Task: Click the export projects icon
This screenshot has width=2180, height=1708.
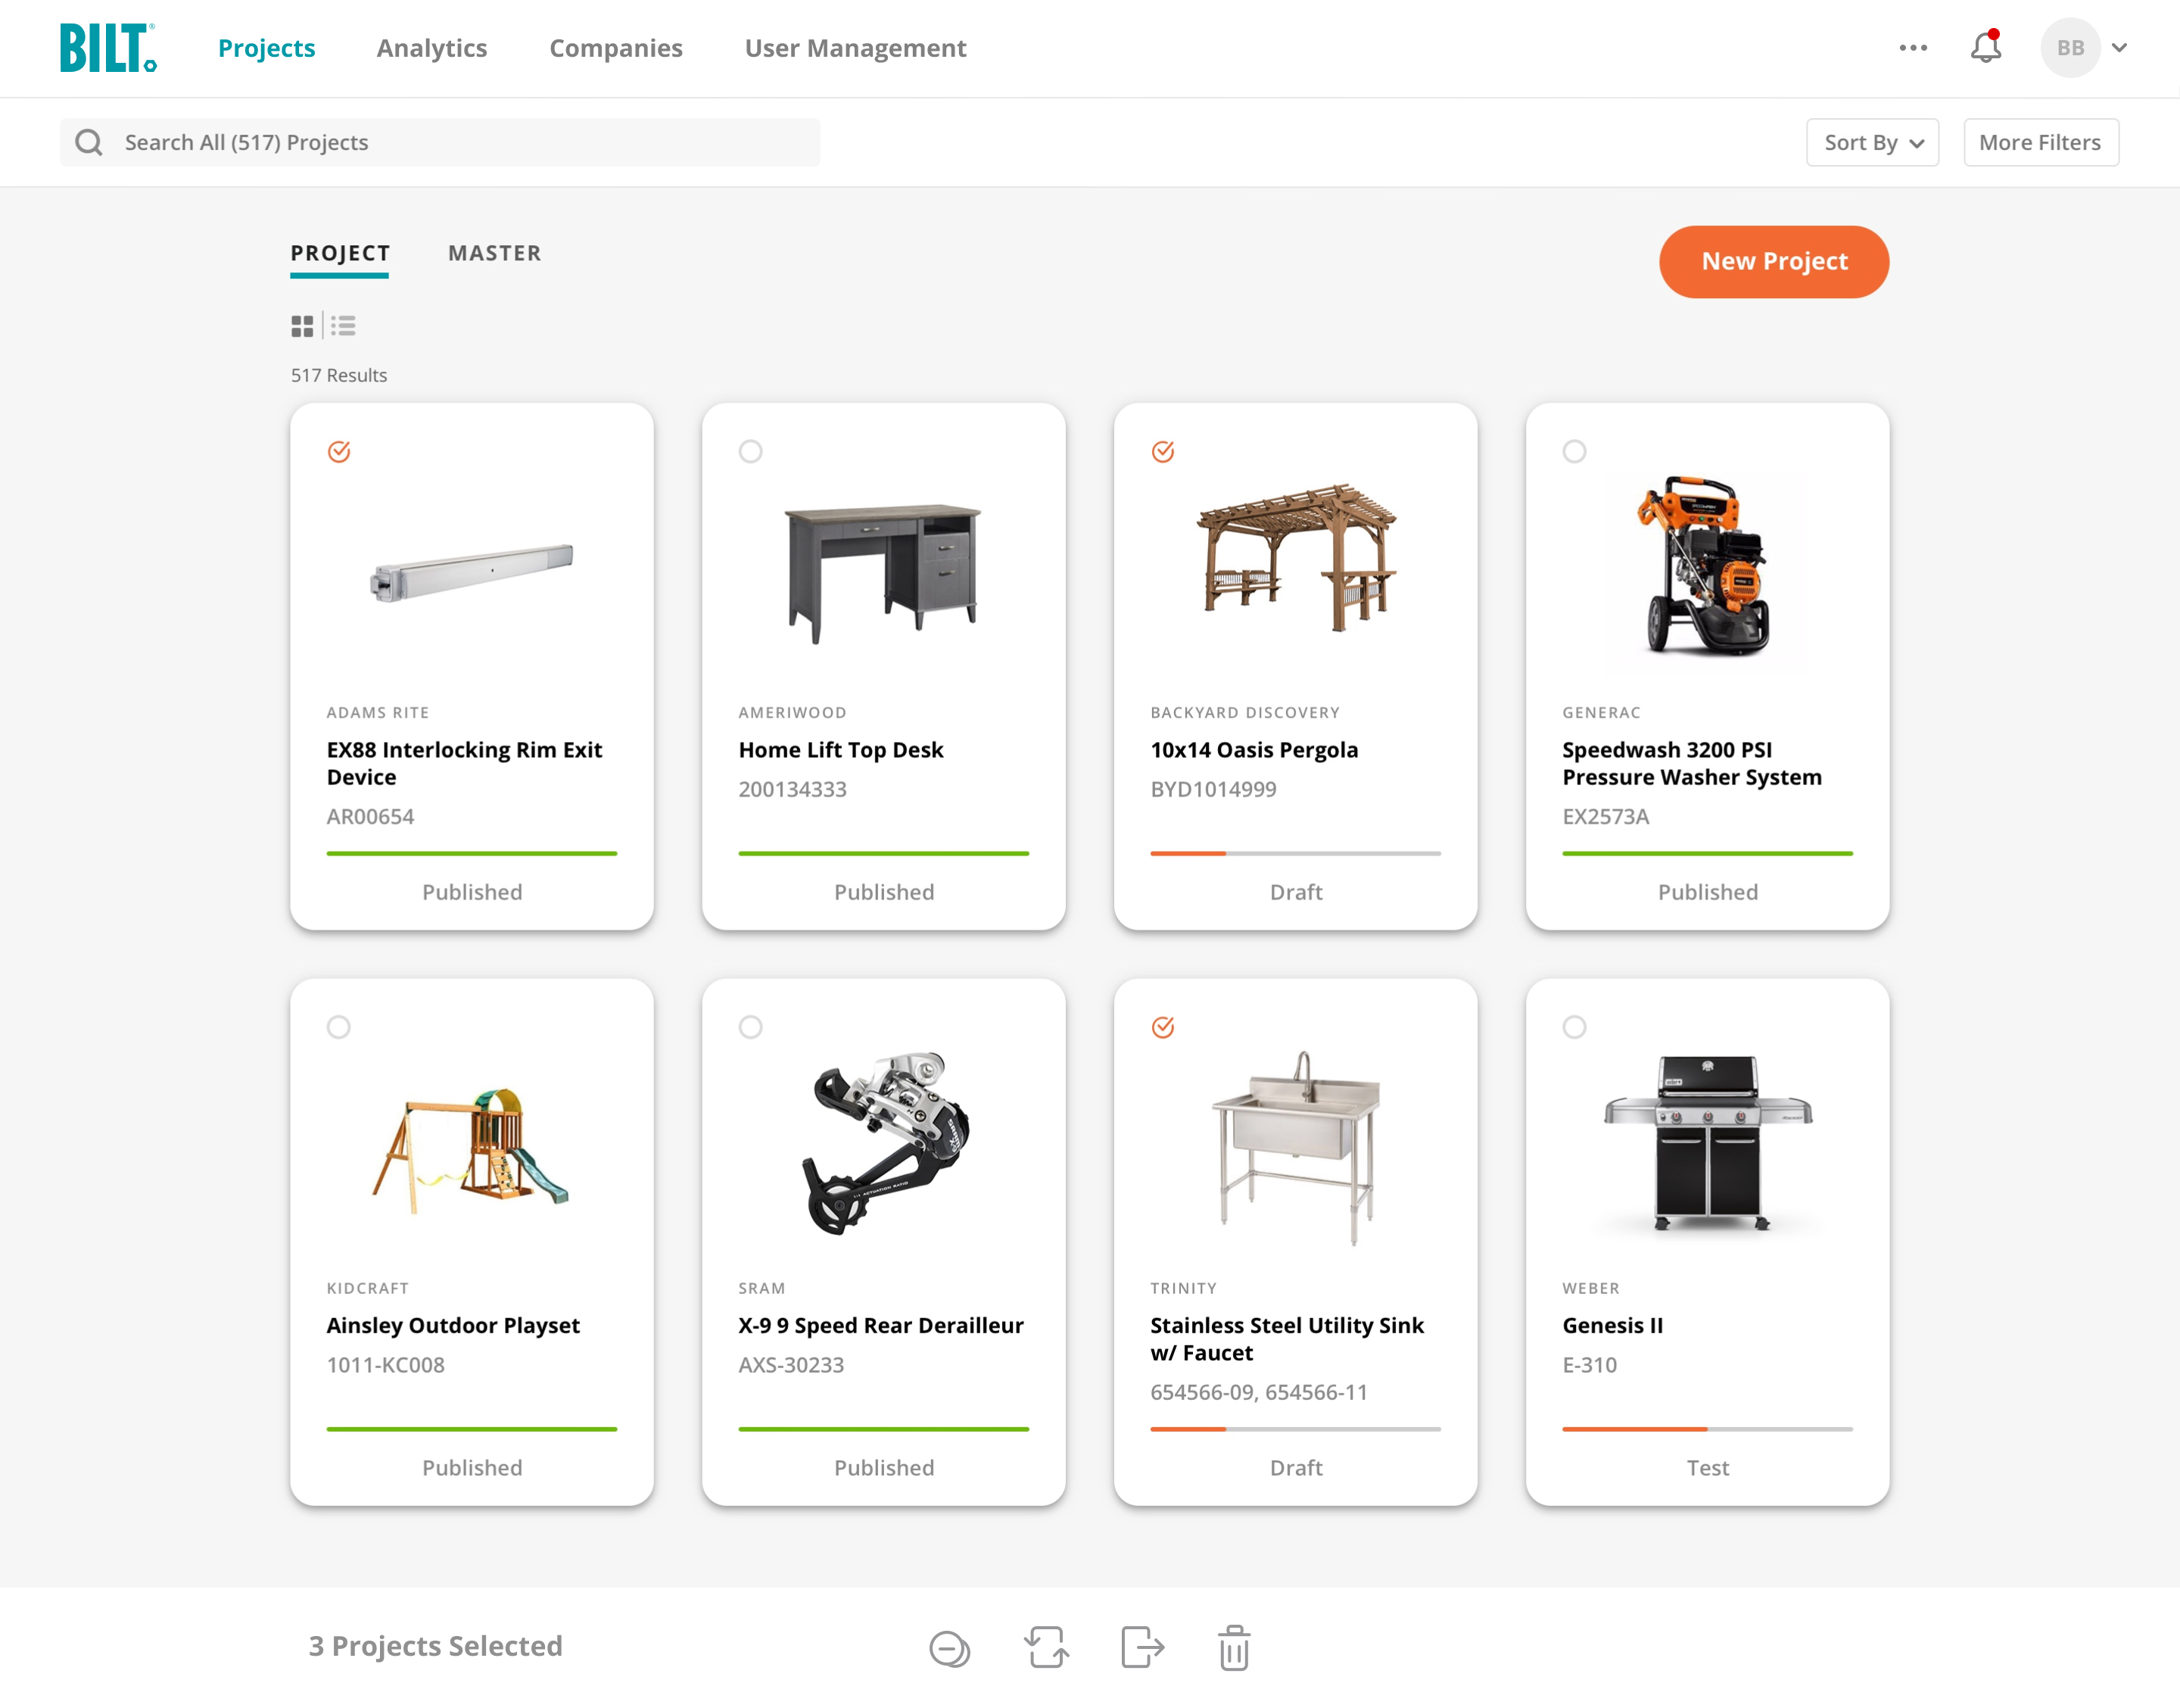Action: (1141, 1647)
